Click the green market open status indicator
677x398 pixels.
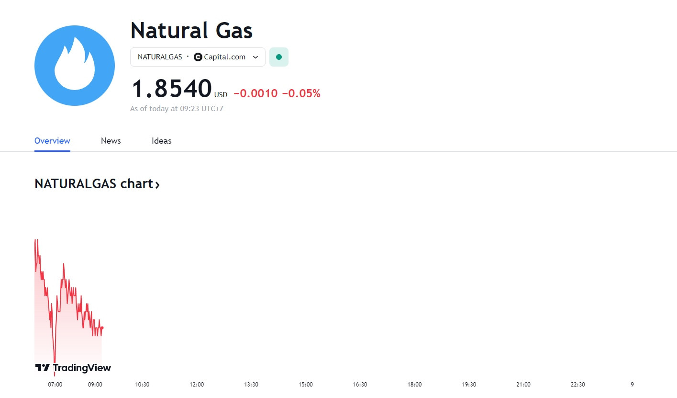tap(279, 57)
